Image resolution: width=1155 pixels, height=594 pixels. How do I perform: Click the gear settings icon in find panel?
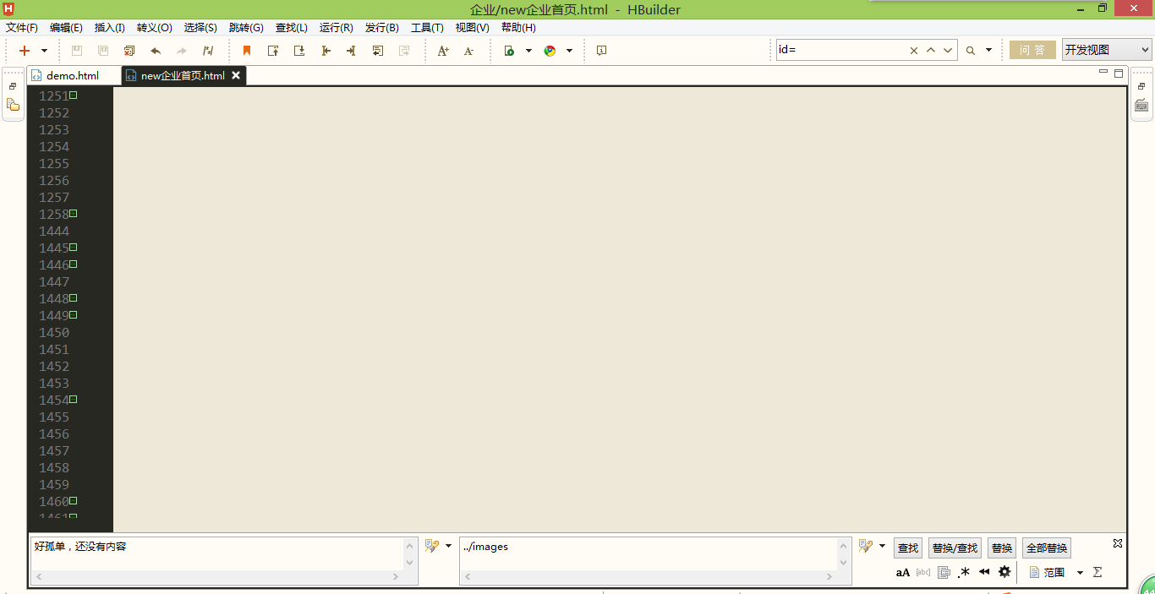point(1004,572)
